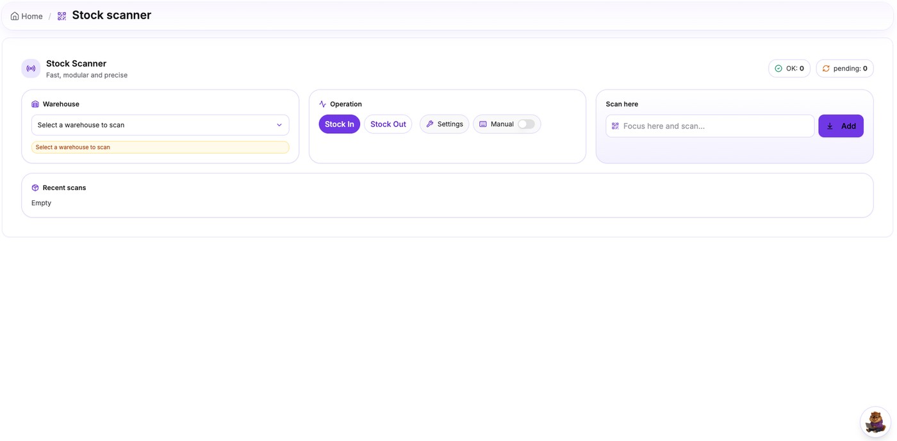Viewport: 897px width, 441px height.
Task: Click the QR code icon beside the page title
Action: pos(62,16)
